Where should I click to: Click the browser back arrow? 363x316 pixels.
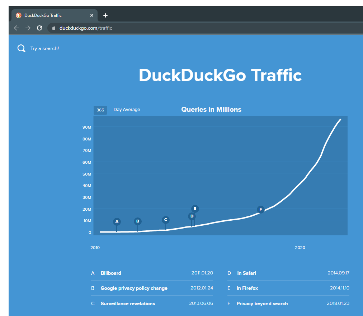[x=16, y=28]
